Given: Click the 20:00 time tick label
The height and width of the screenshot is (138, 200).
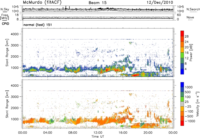Looking at the screenshot, I should pos(148,133).
